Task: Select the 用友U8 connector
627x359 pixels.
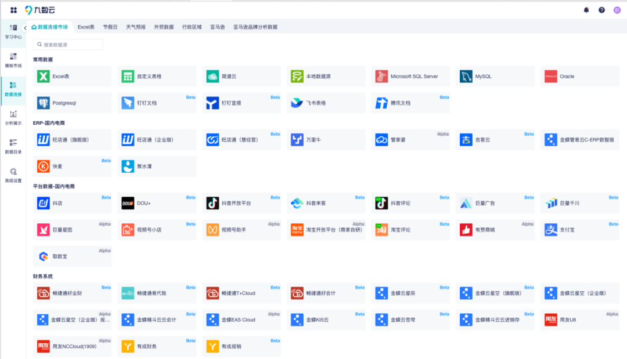Action: click(x=580, y=320)
